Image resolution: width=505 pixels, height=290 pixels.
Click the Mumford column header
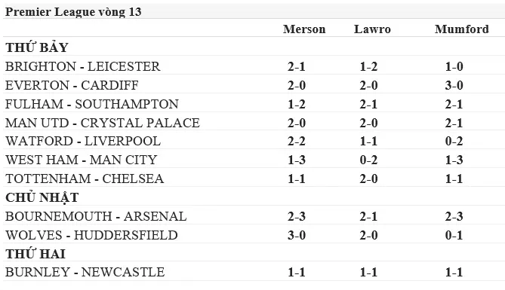pos(462,29)
